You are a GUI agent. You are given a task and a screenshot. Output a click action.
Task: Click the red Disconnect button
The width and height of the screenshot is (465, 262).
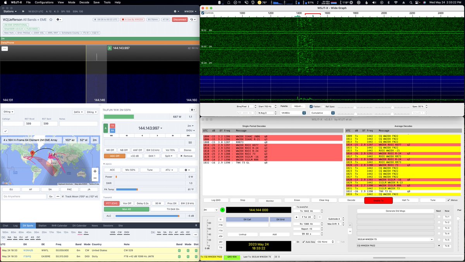[x=179, y=19]
